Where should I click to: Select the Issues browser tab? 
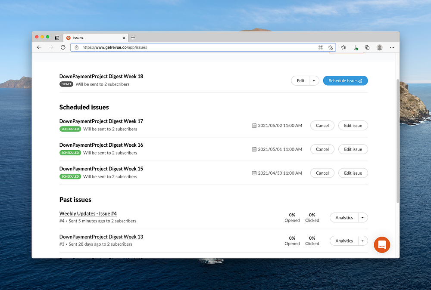[x=96, y=38]
